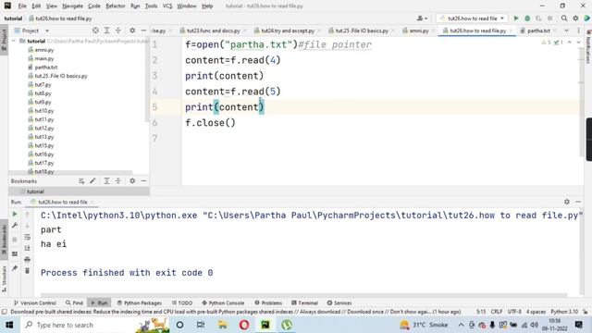The height and width of the screenshot is (333, 592).
Task: Show hidden editor tabs dropdown arrow
Action: pyautogui.click(x=566, y=31)
